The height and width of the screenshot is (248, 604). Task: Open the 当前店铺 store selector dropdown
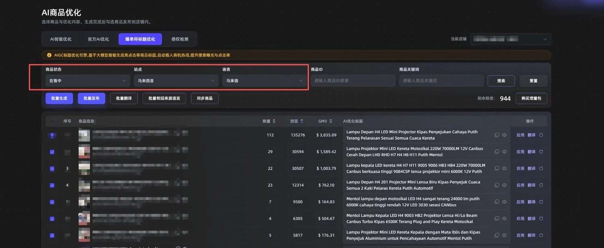click(511, 39)
